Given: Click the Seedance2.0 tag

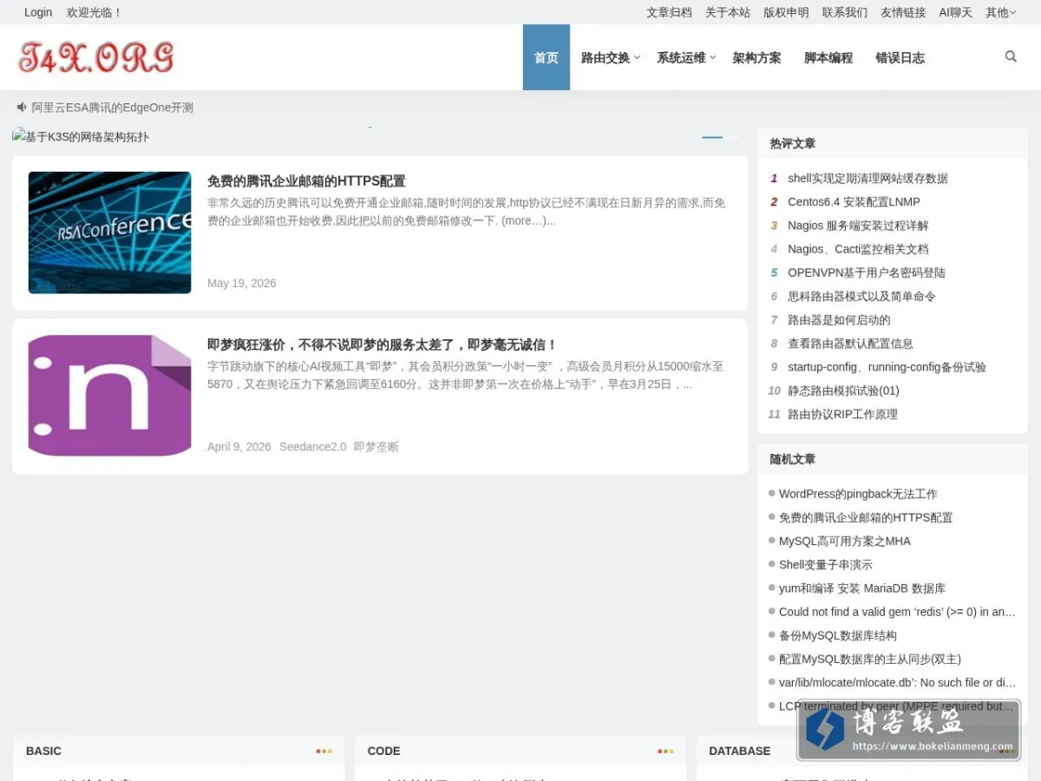Looking at the screenshot, I should coord(312,447).
